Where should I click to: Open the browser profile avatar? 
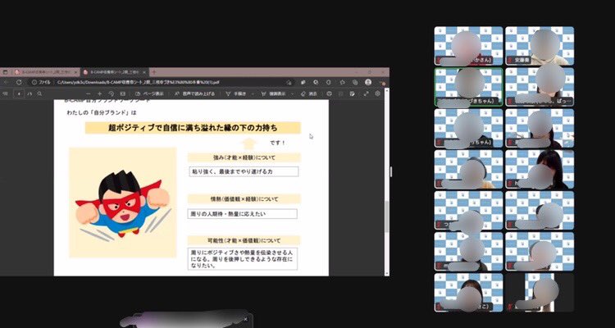pos(368,82)
